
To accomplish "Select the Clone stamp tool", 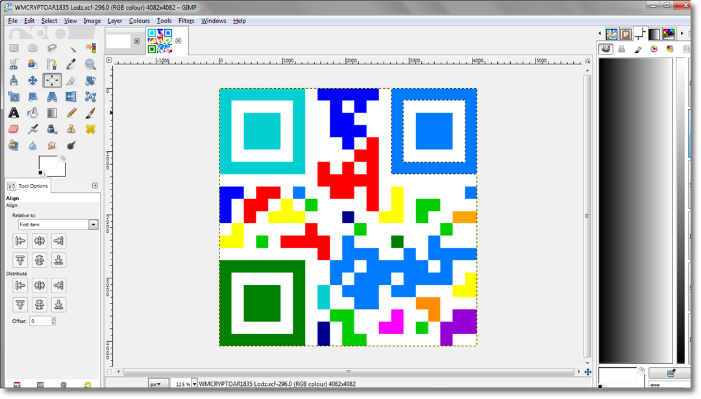I will [71, 129].
